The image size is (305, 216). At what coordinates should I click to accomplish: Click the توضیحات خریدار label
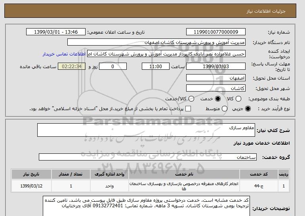[x=271, y=208]
